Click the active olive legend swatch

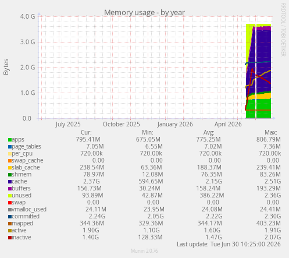point(10,231)
